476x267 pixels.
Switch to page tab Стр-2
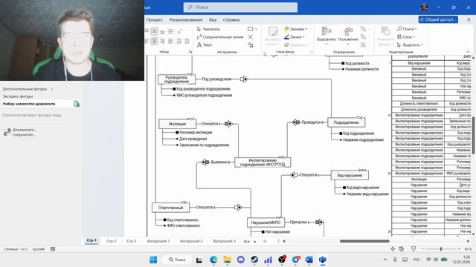112,241
